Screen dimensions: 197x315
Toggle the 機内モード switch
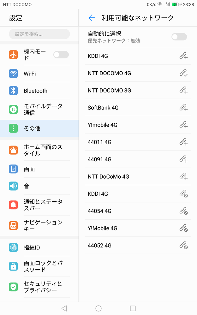click(x=61, y=55)
